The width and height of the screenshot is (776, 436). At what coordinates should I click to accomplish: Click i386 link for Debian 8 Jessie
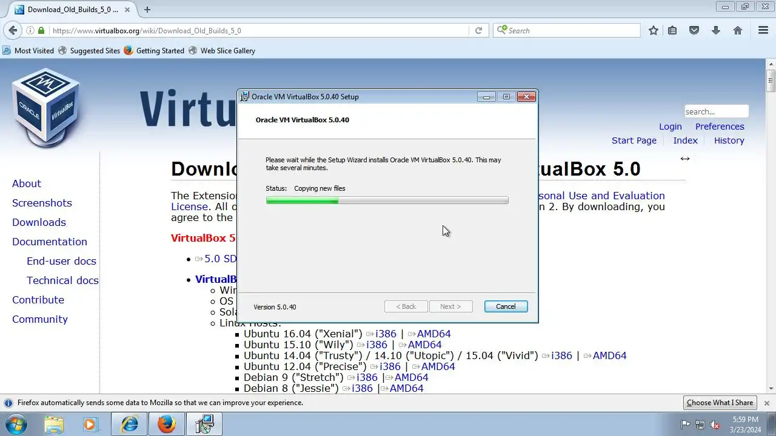click(x=362, y=388)
